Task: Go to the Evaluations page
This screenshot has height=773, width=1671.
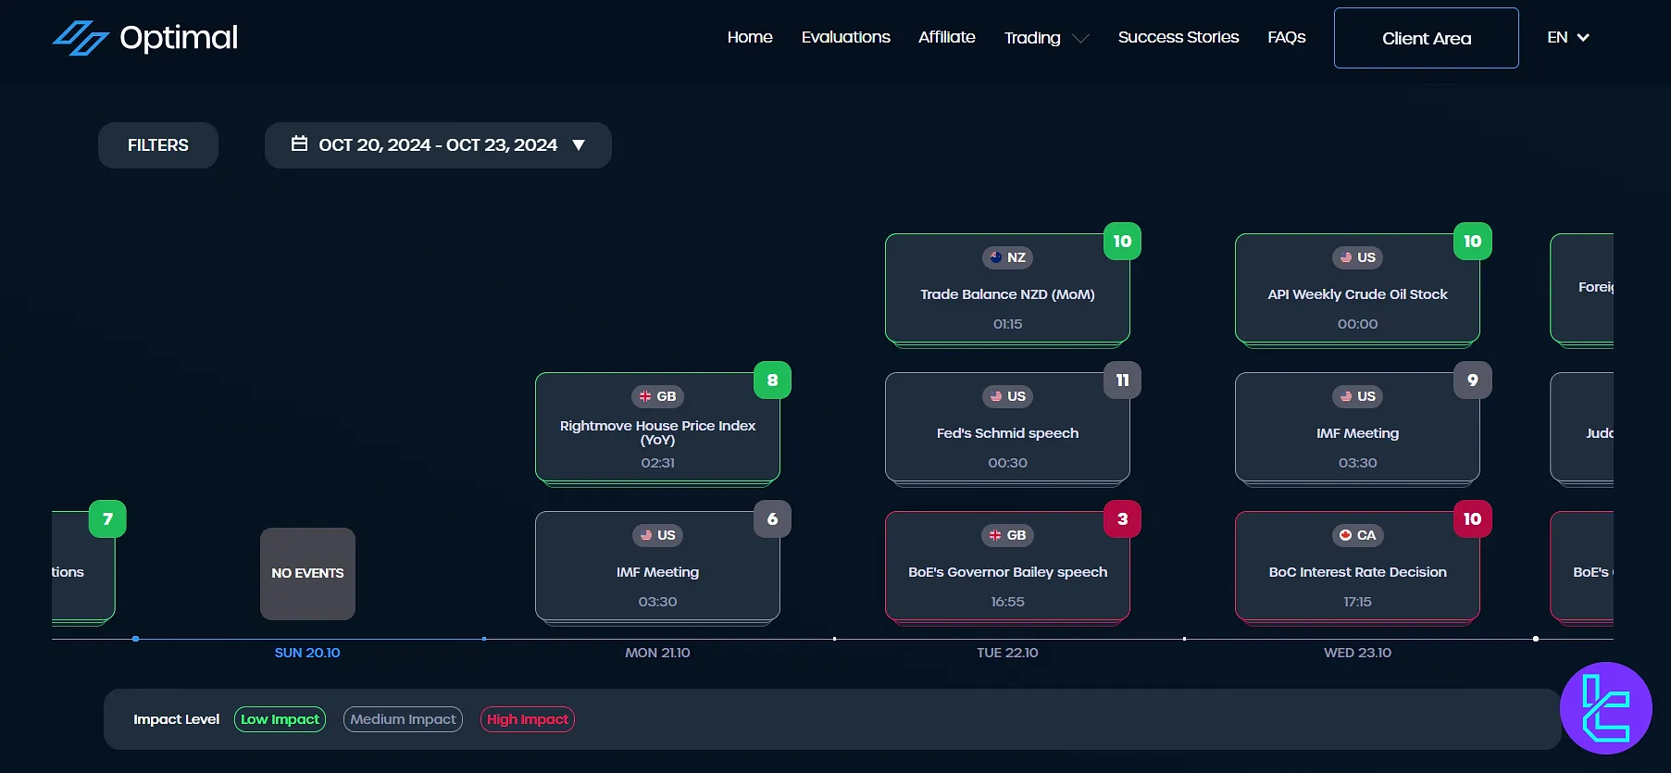Action: click(x=845, y=37)
